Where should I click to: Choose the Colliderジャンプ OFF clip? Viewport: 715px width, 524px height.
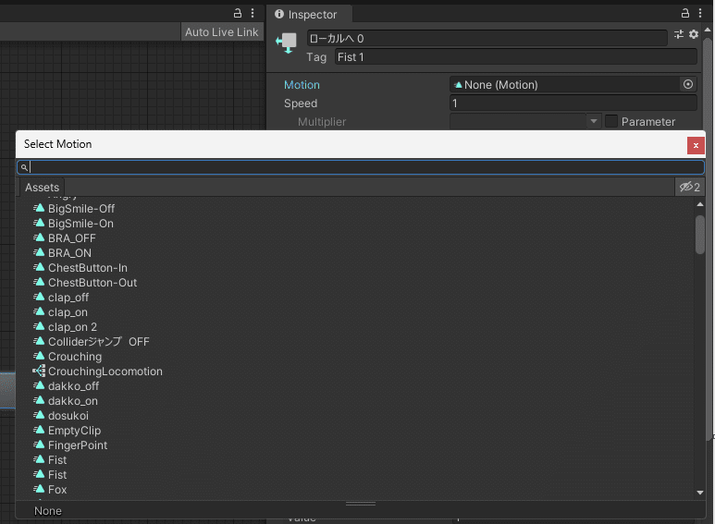coord(98,342)
